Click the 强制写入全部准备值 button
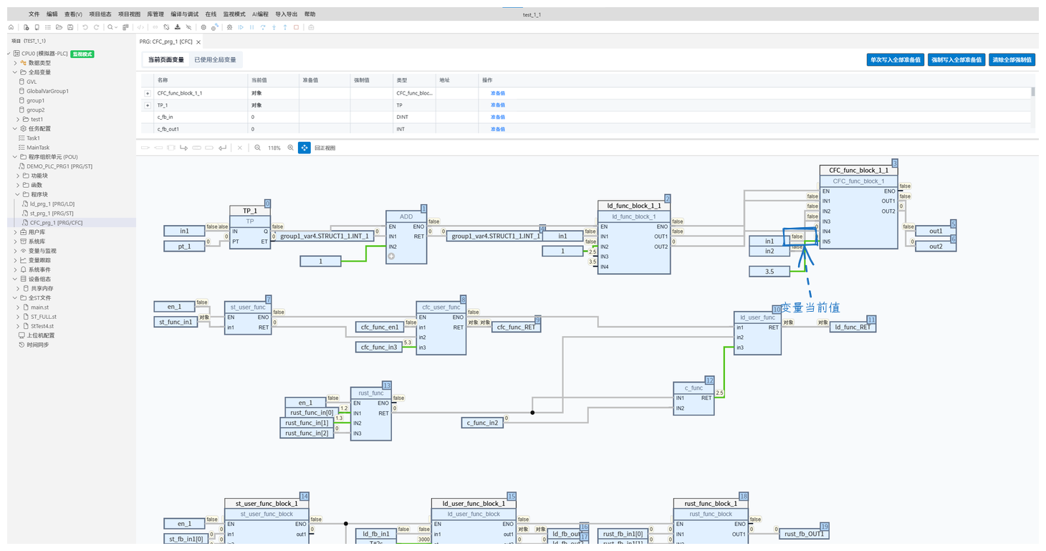The width and height of the screenshot is (1046, 551). tap(956, 59)
